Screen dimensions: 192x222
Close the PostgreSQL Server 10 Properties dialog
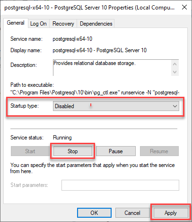[184, 7]
